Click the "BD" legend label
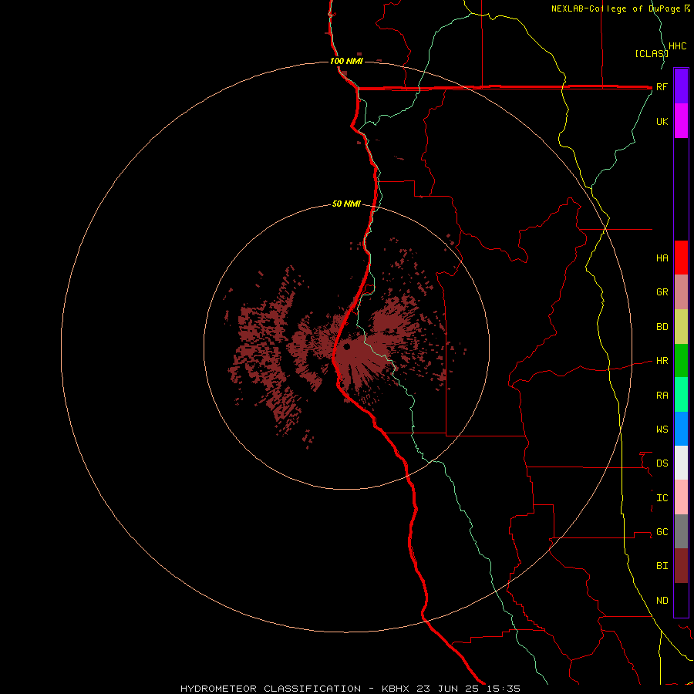Viewport: 694px width, 694px height. [x=662, y=327]
